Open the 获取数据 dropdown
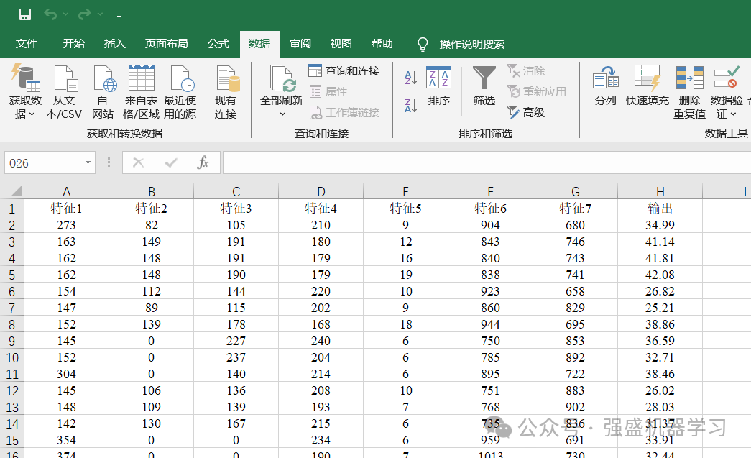751x458 pixels. click(x=25, y=91)
